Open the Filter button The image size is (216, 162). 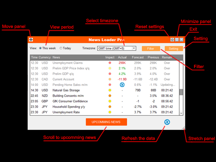tap(151, 49)
